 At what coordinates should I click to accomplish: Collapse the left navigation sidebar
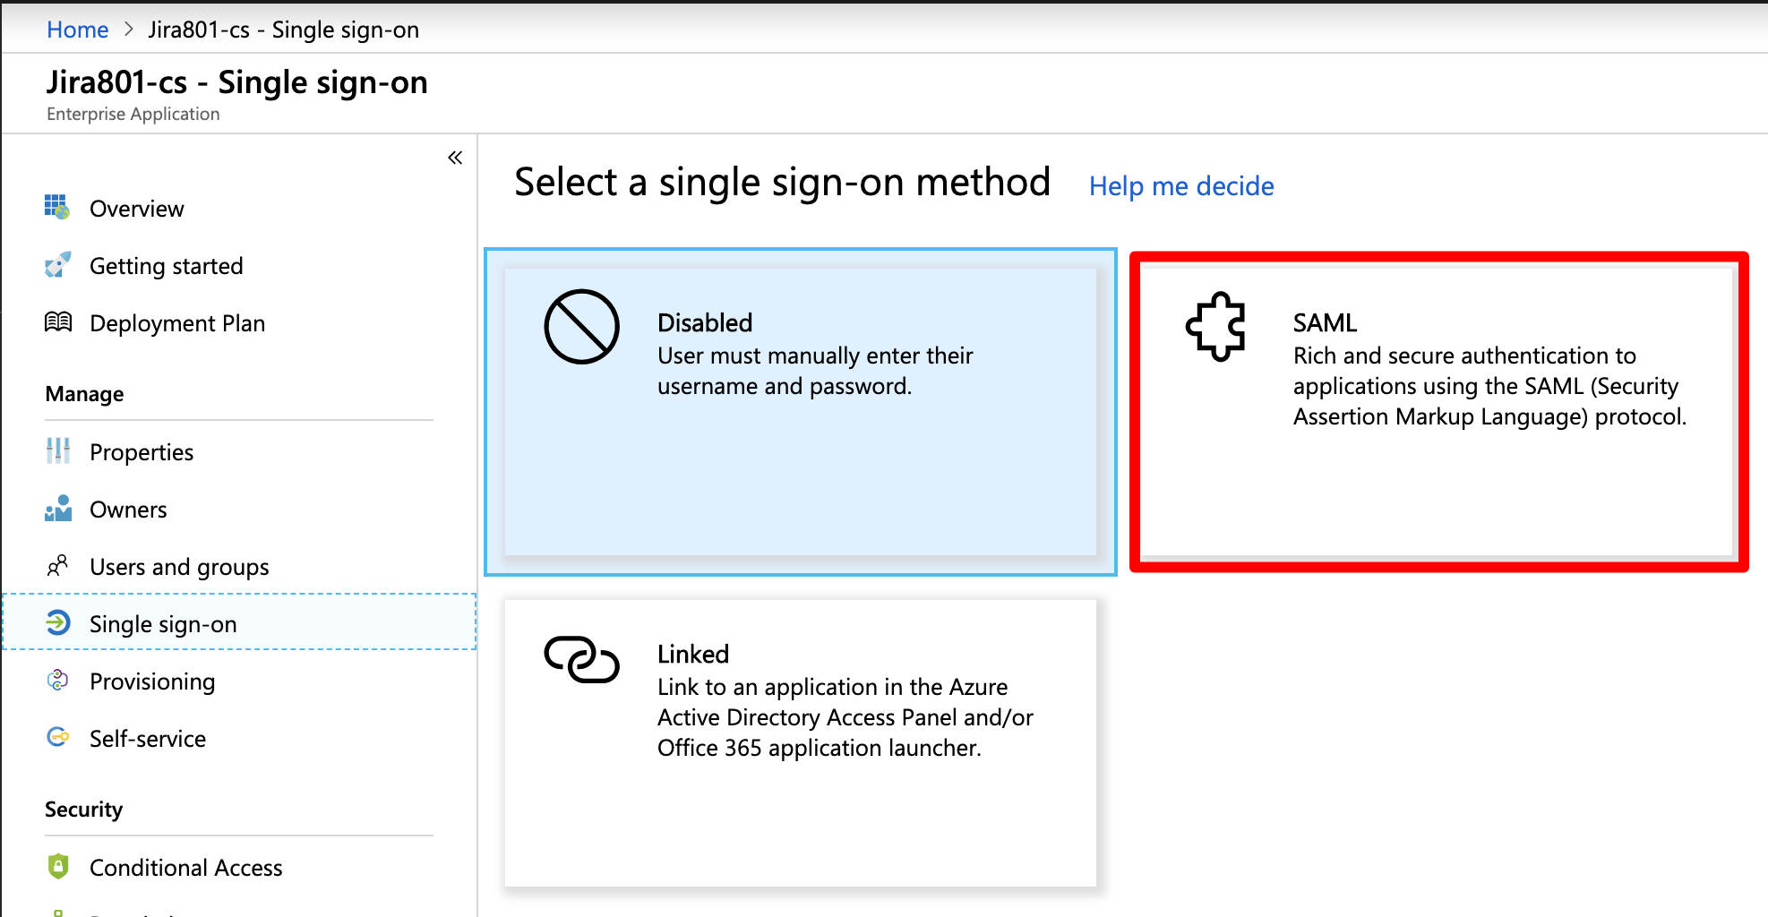[455, 159]
